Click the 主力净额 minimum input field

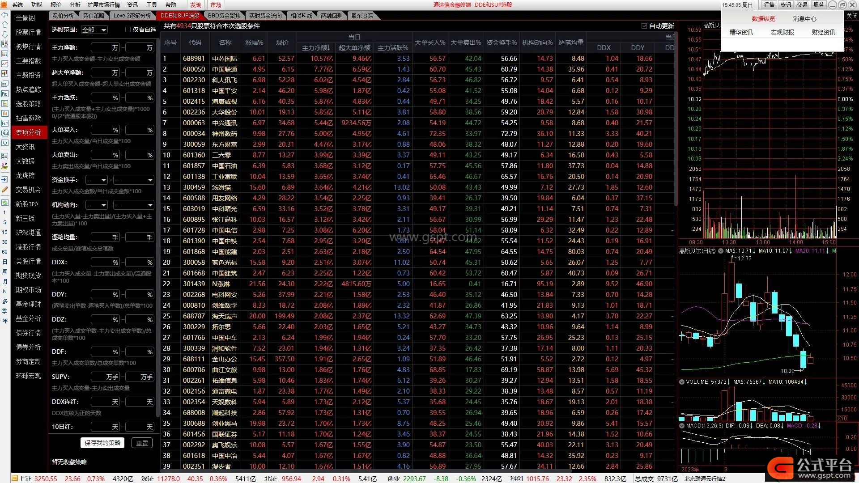[x=105, y=48]
